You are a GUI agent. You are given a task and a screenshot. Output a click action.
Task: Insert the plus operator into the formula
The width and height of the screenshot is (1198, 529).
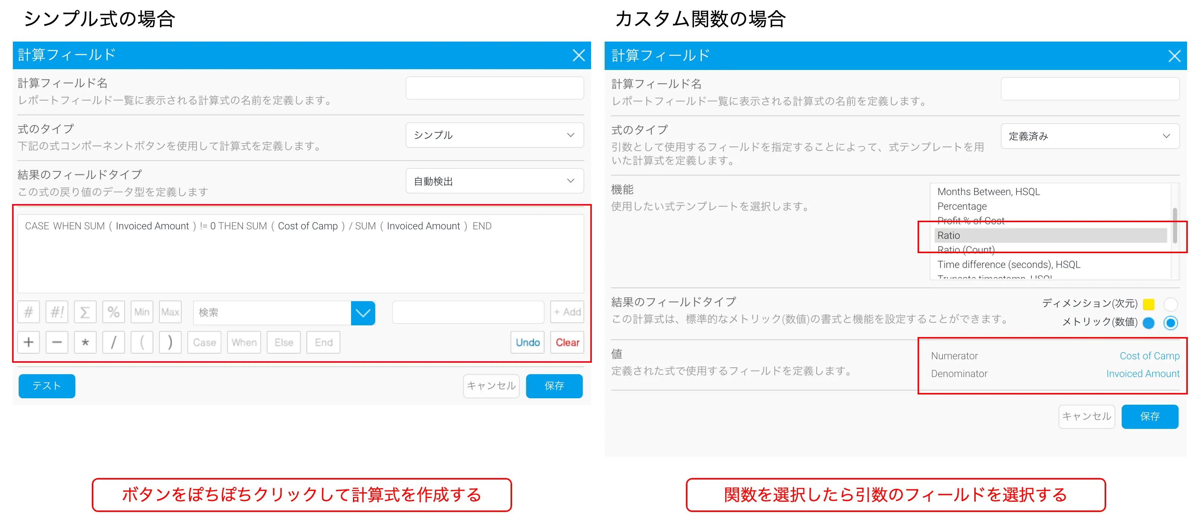coord(28,343)
